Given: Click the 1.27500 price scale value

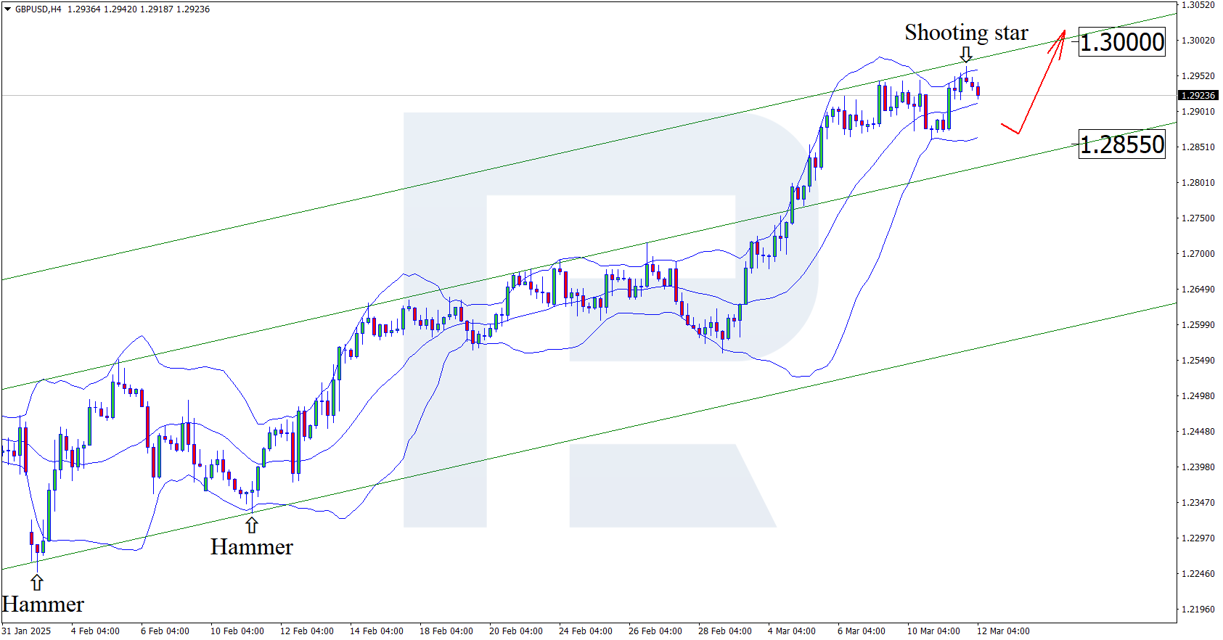Looking at the screenshot, I should point(1198,218).
